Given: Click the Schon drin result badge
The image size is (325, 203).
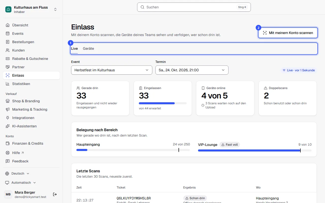Looking at the screenshot, I should click(195, 198).
